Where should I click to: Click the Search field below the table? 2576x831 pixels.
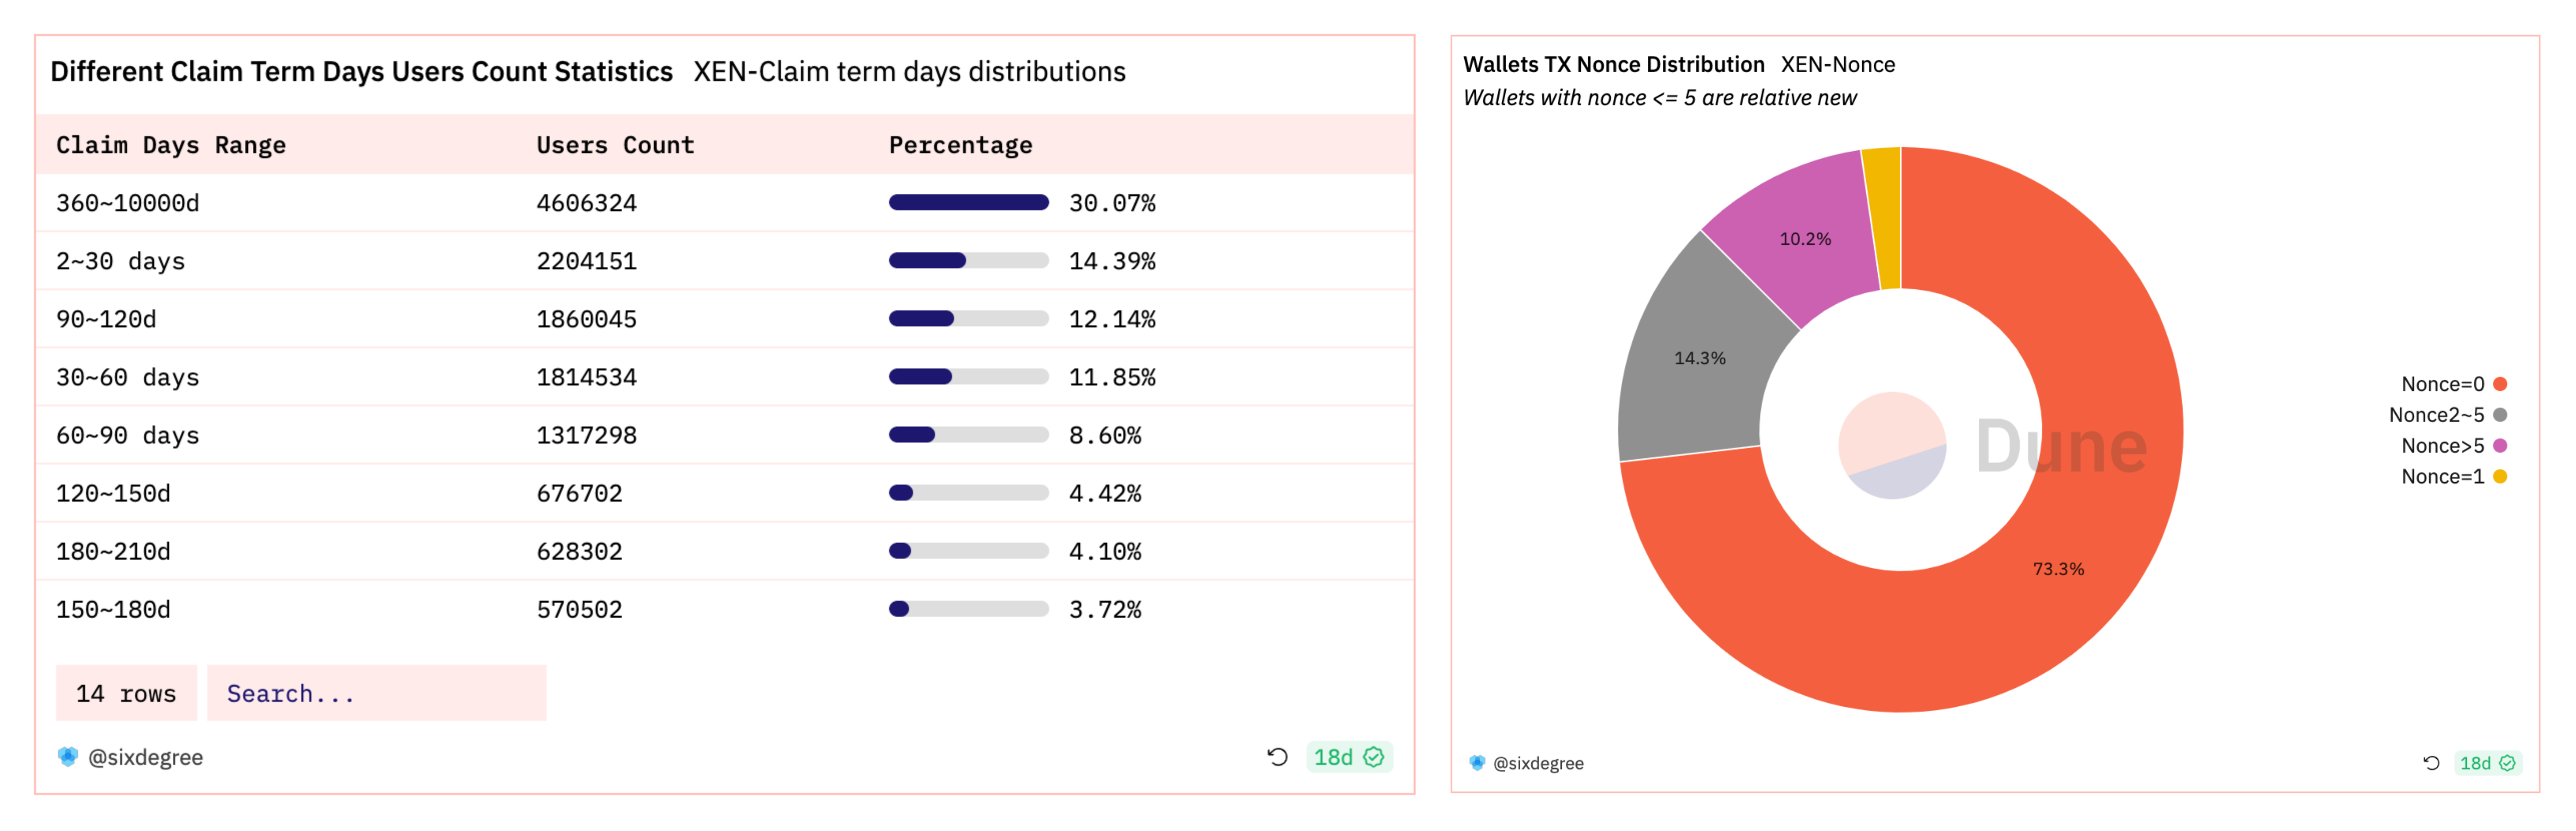(x=376, y=693)
